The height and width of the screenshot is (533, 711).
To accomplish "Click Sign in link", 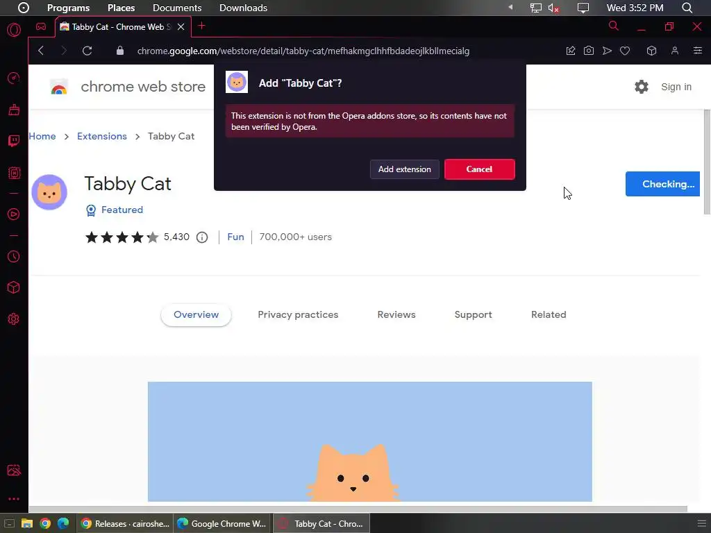I will point(676,87).
